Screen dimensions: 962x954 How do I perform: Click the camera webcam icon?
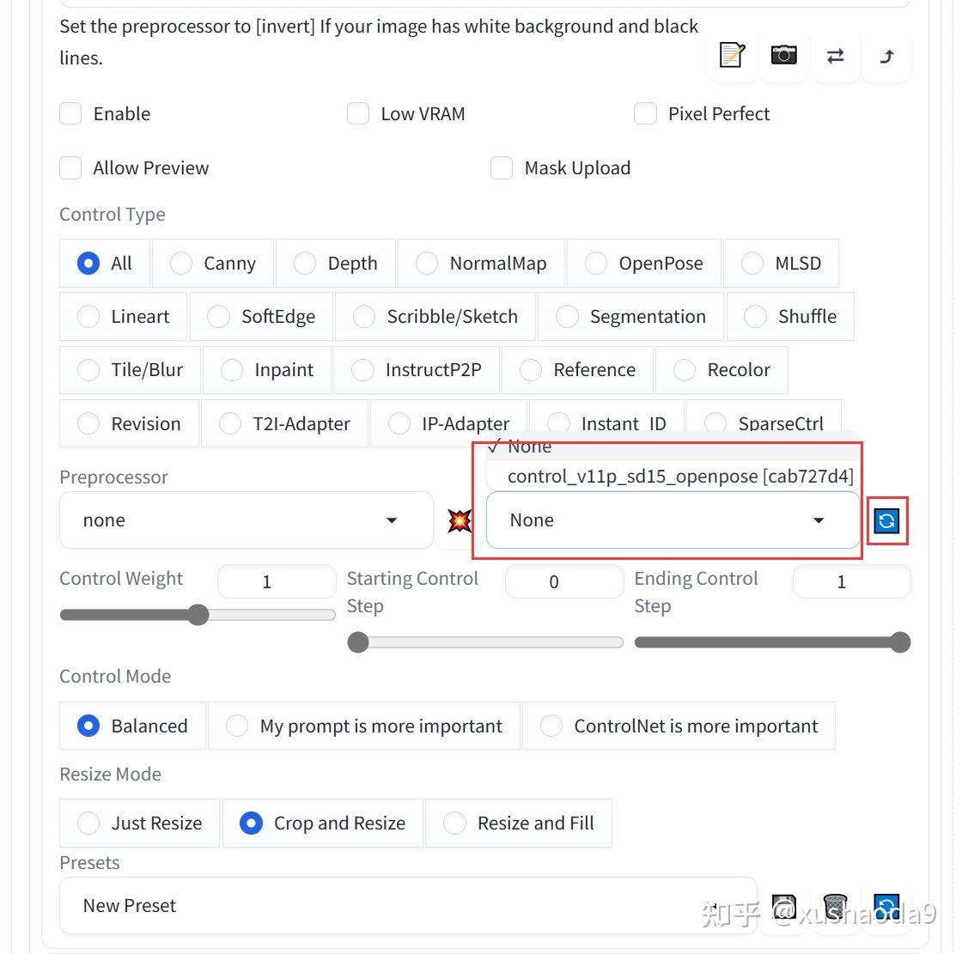(783, 56)
